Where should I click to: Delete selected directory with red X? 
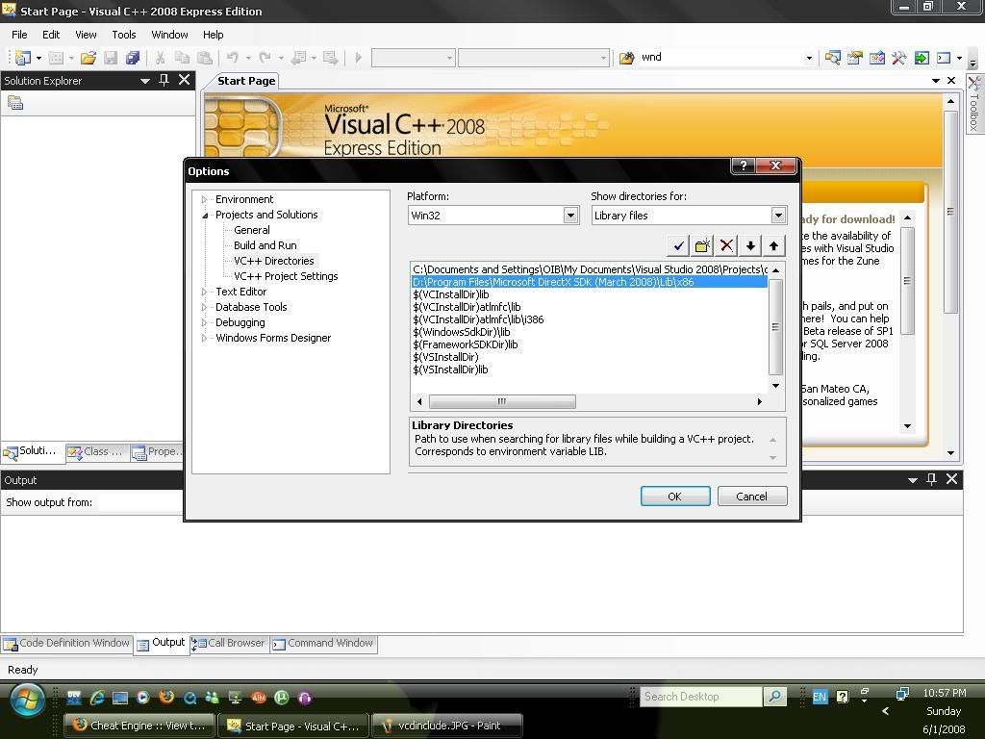[x=726, y=245]
